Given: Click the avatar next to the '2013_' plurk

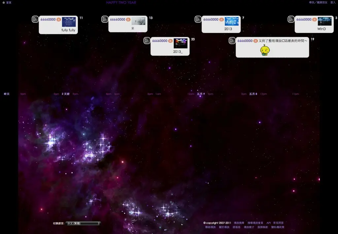Looking at the screenshot, I should 147,41.
